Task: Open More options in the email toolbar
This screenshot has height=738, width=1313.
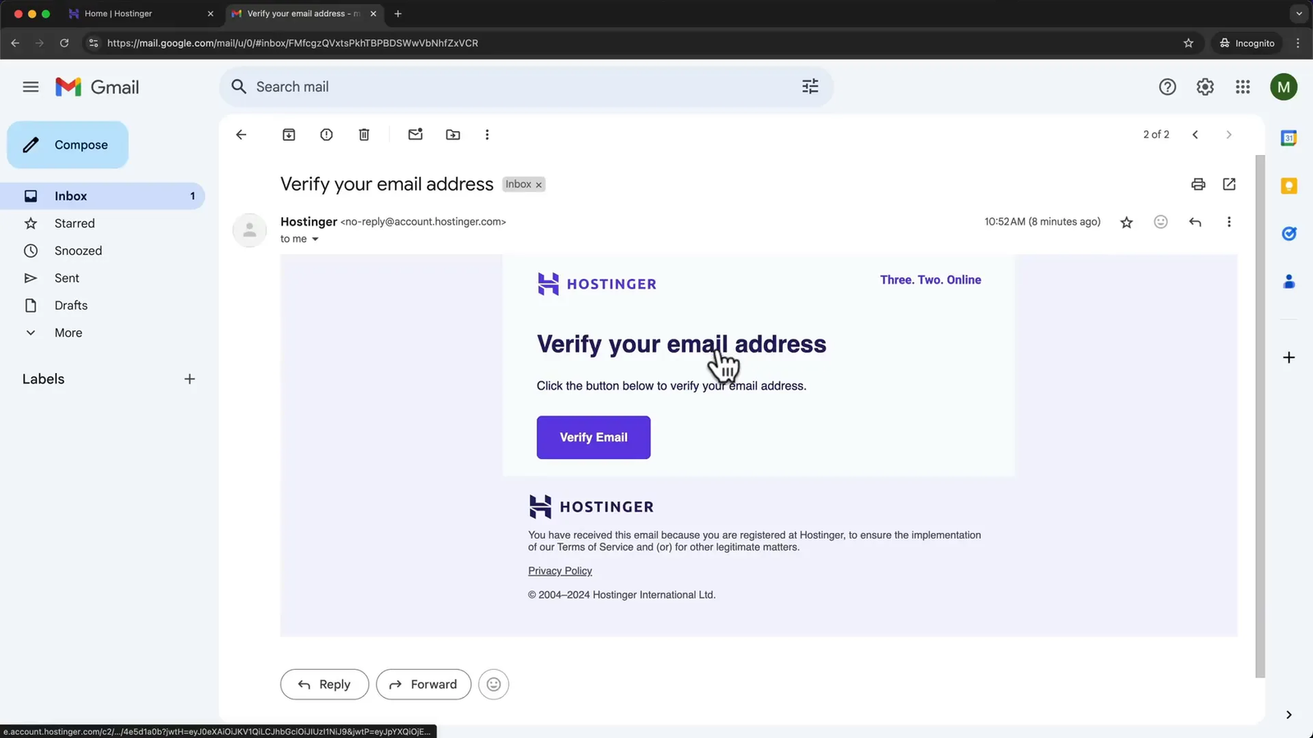Action: click(487, 134)
